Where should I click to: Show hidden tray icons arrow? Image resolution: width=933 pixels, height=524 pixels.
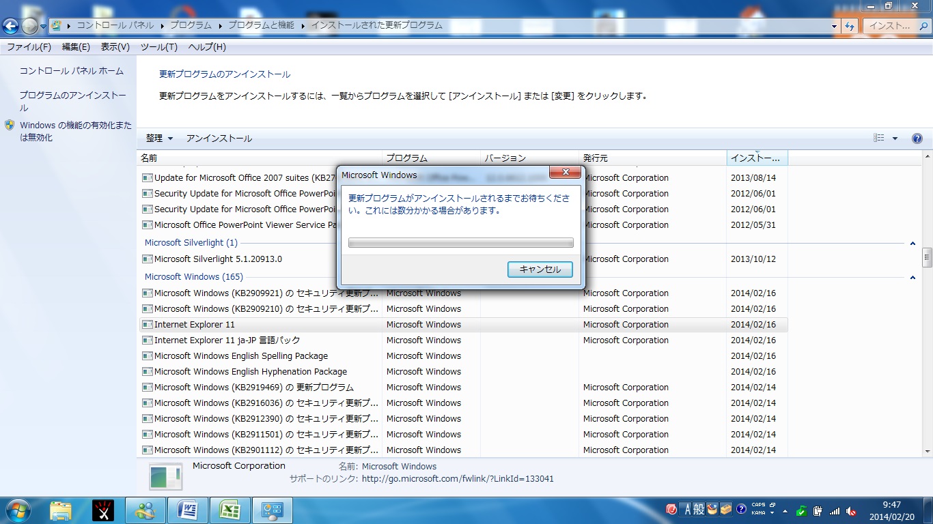785,511
